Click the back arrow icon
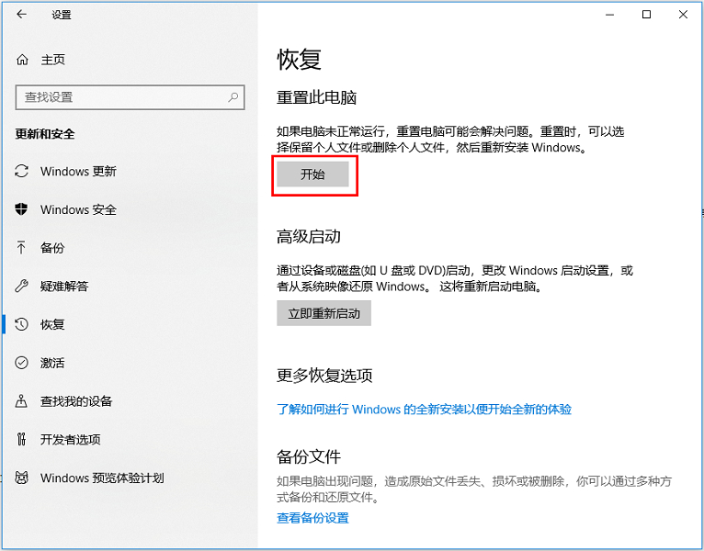Image resolution: width=704 pixels, height=551 pixels. [22, 15]
